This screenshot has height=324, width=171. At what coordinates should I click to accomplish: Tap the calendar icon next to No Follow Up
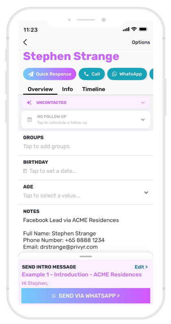[x=30, y=120]
